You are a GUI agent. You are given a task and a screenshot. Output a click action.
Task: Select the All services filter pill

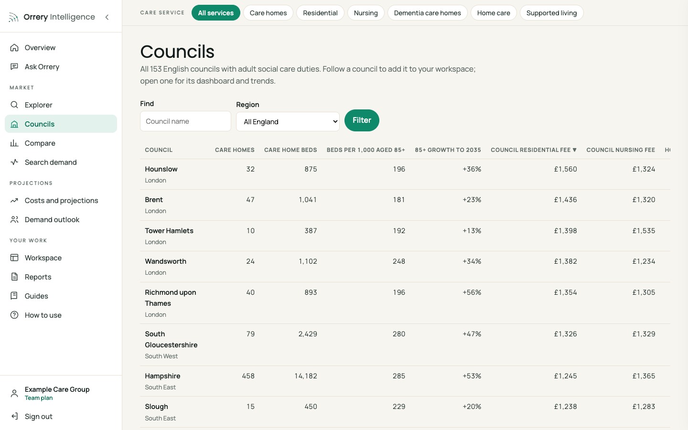click(216, 13)
